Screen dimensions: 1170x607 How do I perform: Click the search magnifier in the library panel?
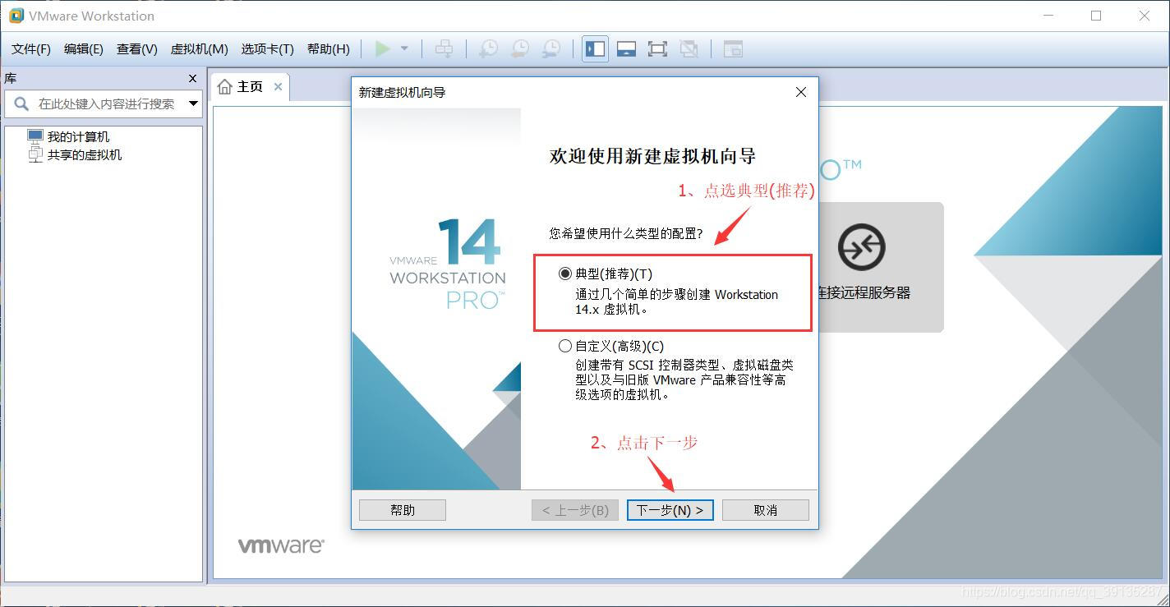point(20,104)
